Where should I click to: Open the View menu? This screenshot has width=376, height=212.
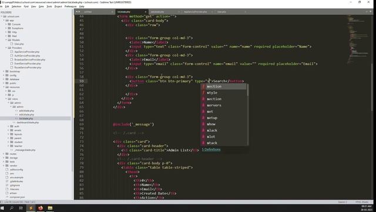[x=33, y=6]
